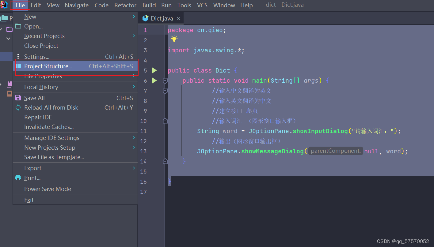This screenshot has height=247, width=434.
Task: Click the run arrow beside class Dict line
Action: (x=154, y=70)
